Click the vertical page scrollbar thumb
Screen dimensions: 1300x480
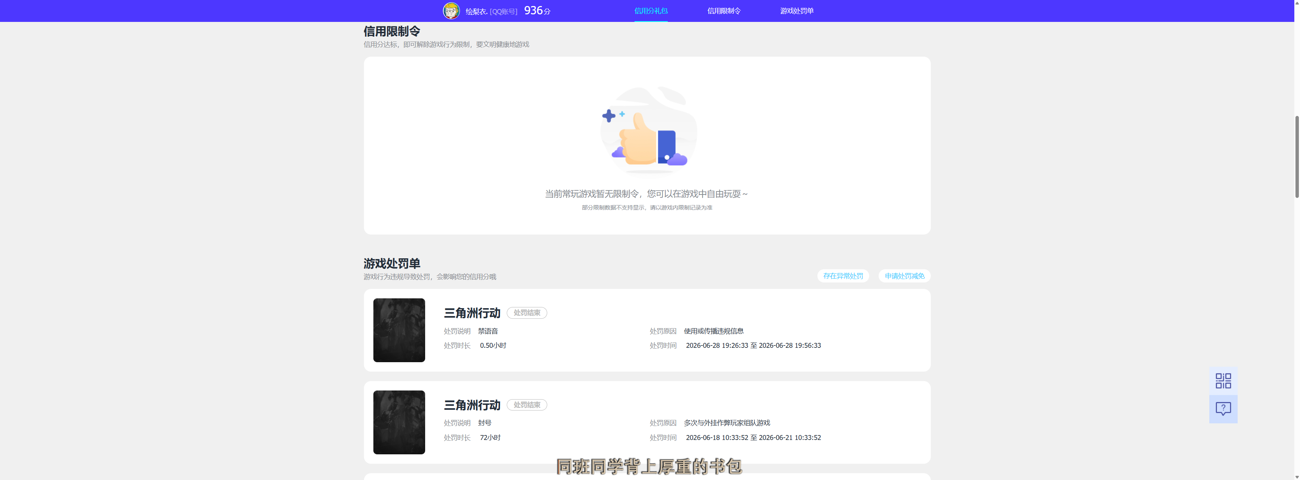(1297, 156)
